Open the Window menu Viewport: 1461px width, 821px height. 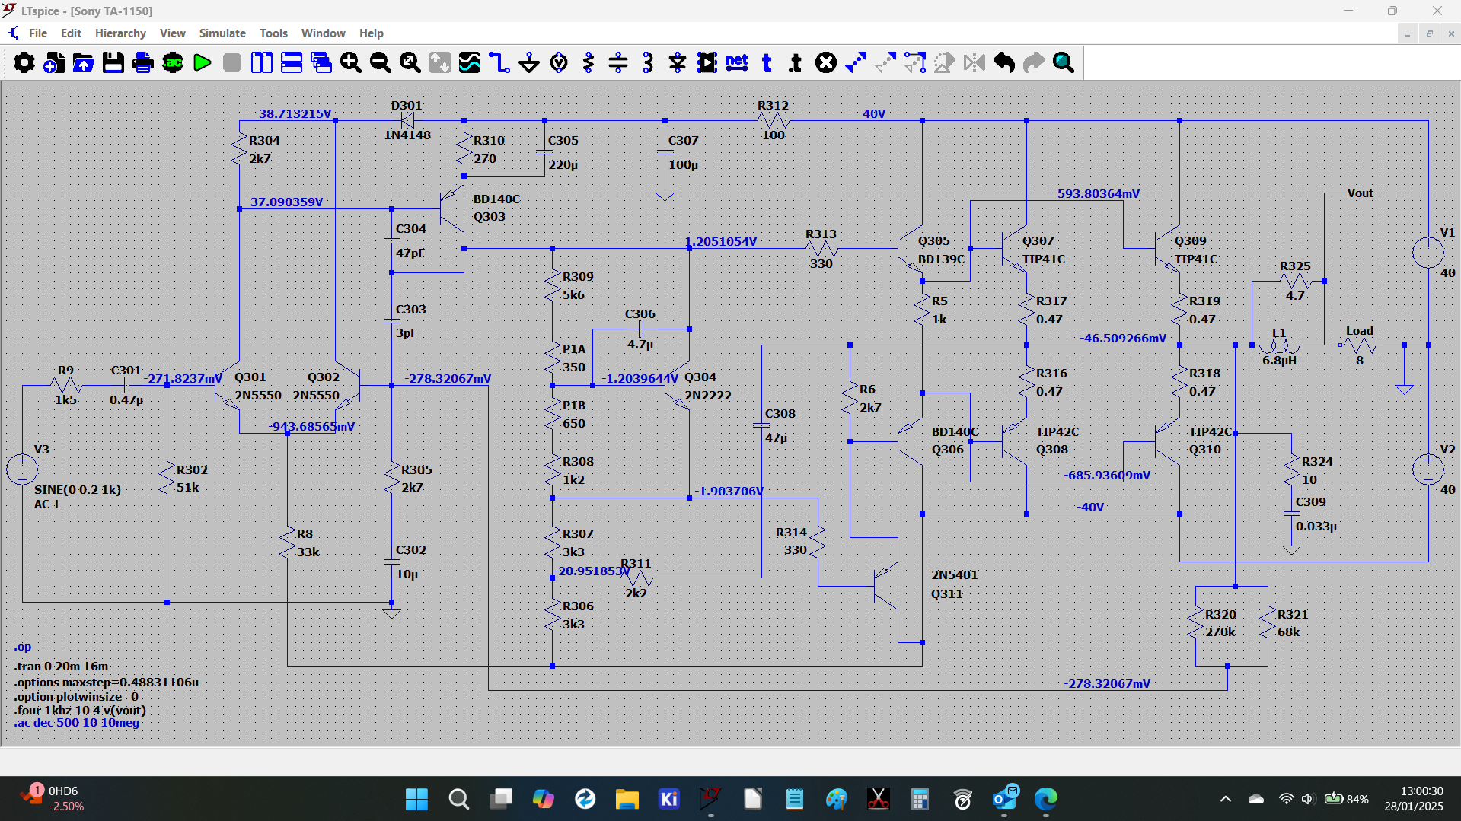(x=323, y=33)
